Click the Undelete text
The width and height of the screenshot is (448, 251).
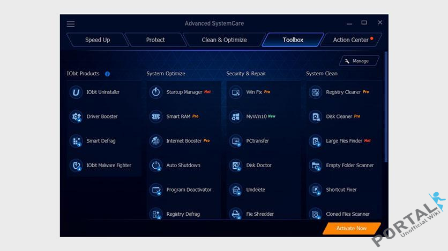point(256,190)
